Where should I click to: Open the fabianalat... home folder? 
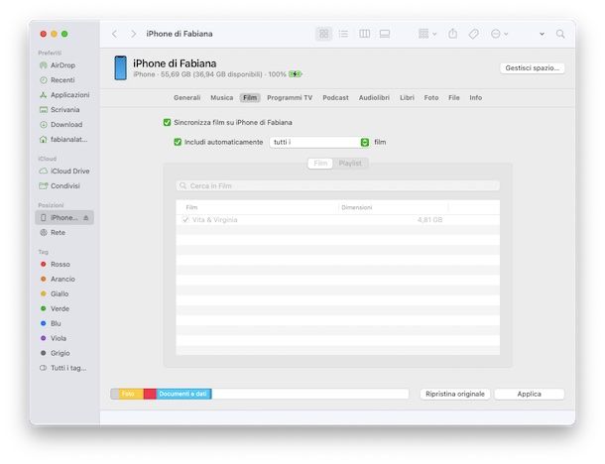click(63, 139)
